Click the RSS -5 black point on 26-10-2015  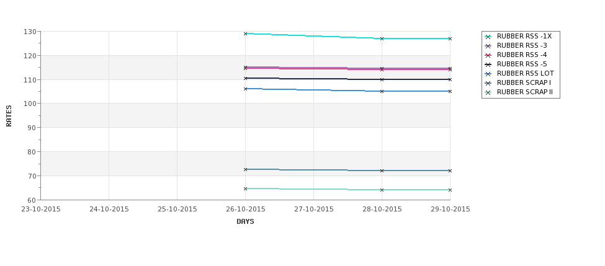click(x=245, y=78)
